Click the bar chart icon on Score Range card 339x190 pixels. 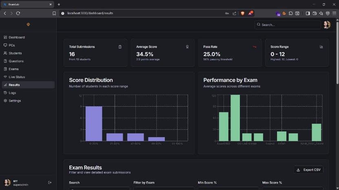coord(321,47)
